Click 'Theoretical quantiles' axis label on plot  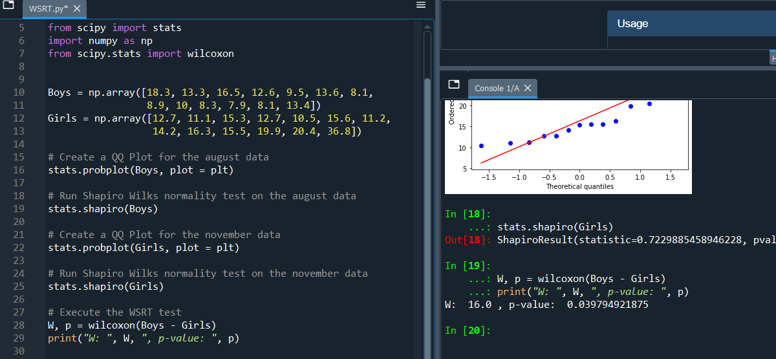579,186
